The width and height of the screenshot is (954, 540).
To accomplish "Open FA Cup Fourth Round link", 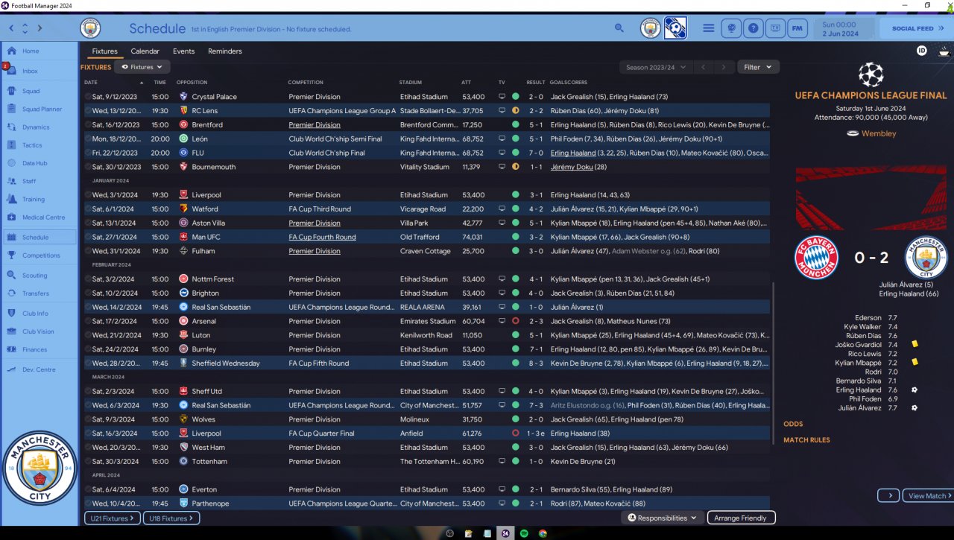I will pos(322,237).
